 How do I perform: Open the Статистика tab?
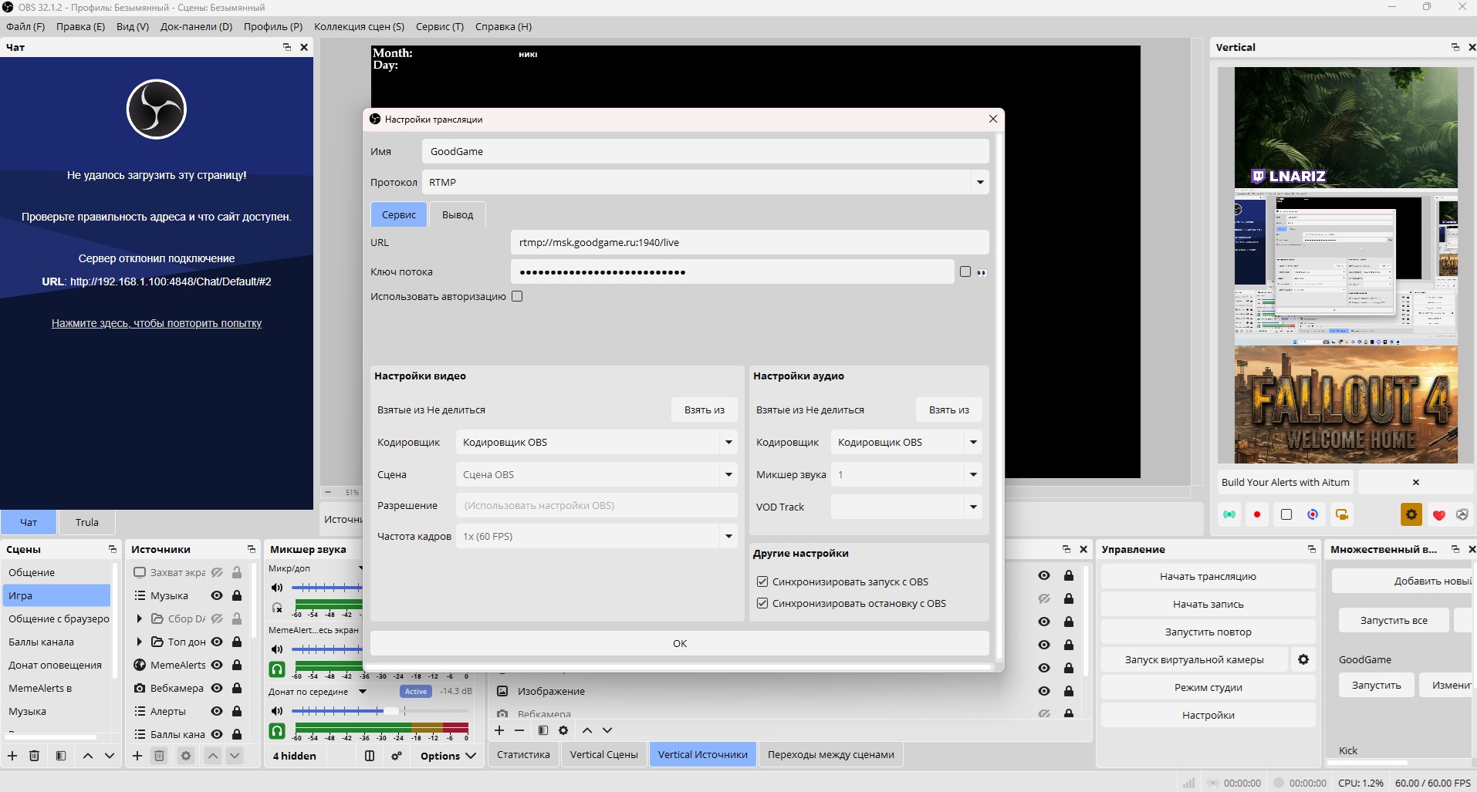(x=523, y=754)
